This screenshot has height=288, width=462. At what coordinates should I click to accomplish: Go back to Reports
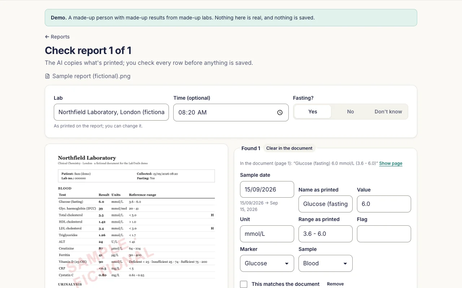57,37
